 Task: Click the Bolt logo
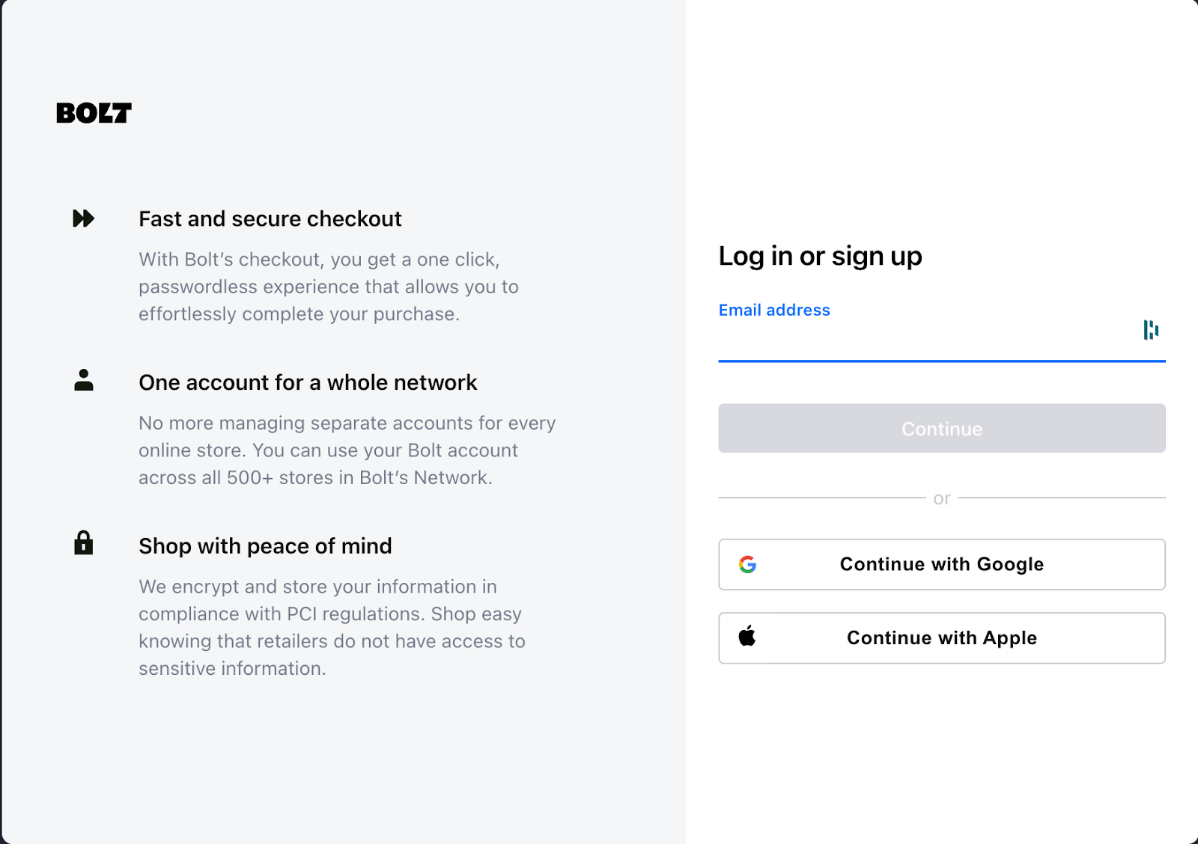click(94, 113)
